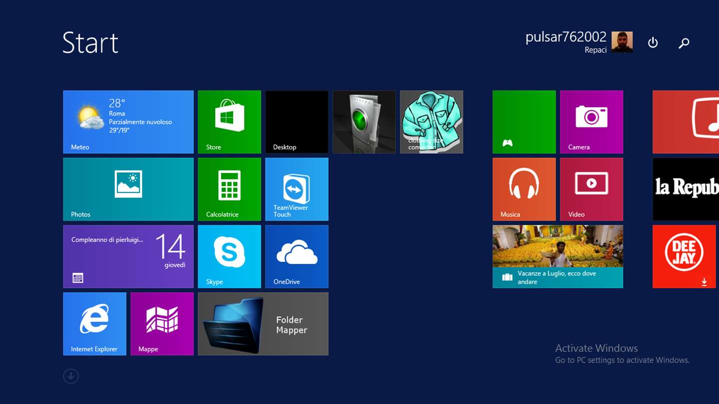Click the search magnifier icon
Screen dimensions: 719x404
684,43
